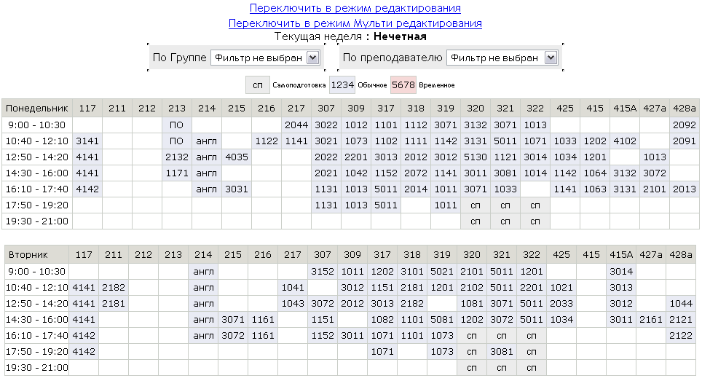
Task: Click 'сп' in Tuesday 19:30 row, room 321
Action: coord(502,368)
